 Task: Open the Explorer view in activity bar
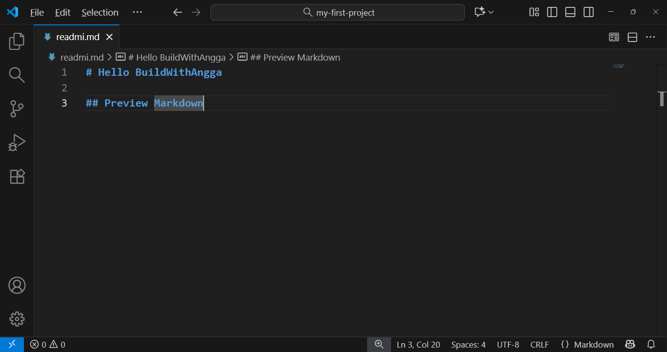(17, 41)
